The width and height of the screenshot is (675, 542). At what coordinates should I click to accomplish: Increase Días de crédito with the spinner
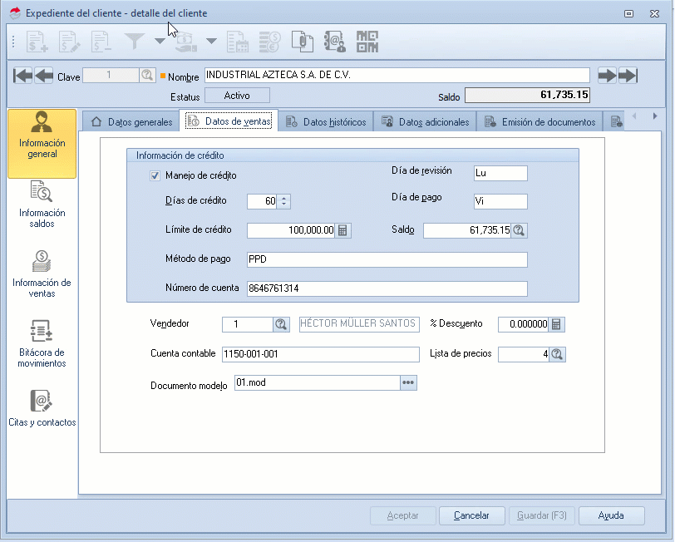click(285, 197)
